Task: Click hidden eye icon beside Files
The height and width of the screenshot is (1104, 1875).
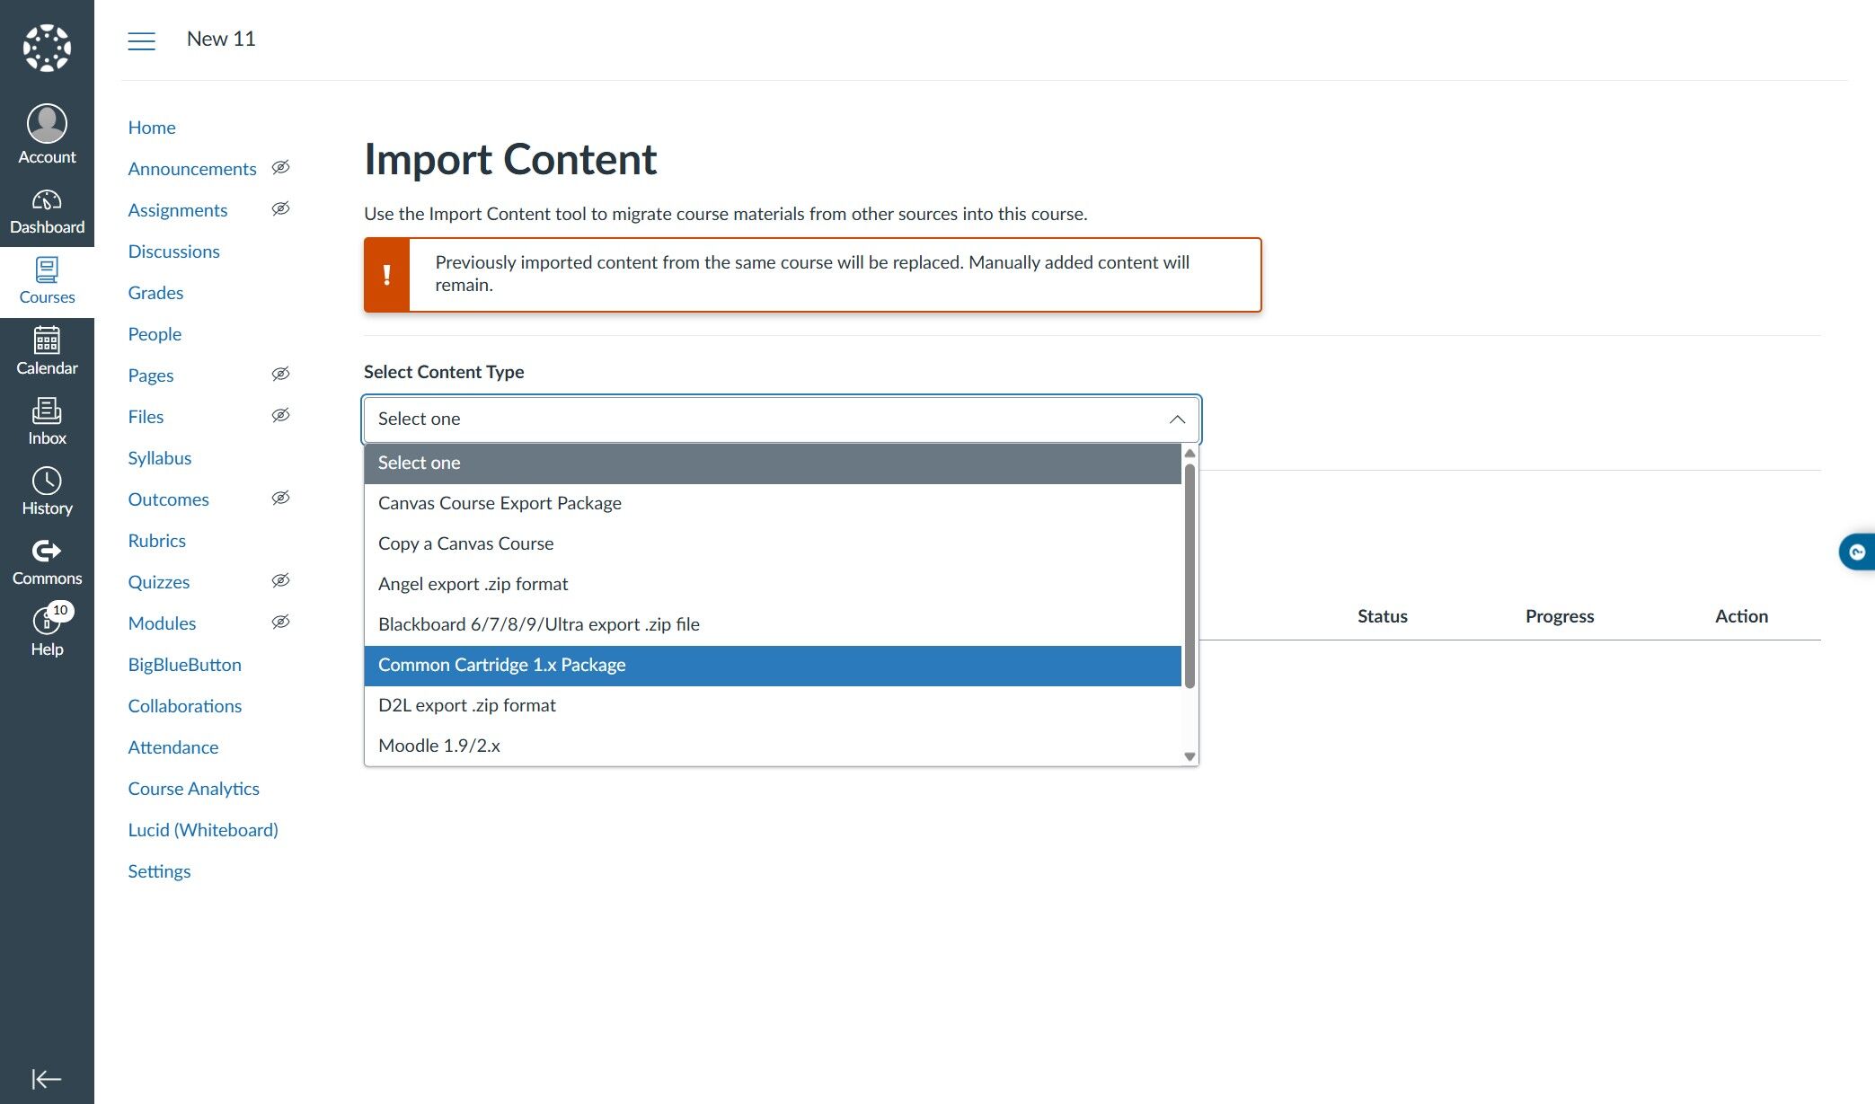Action: (280, 416)
